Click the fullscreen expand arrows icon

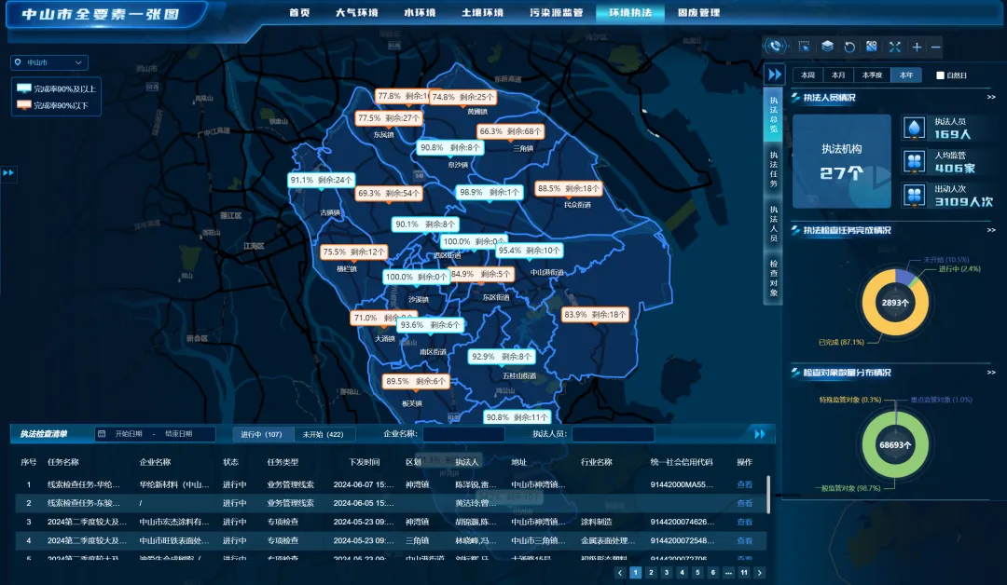[894, 47]
